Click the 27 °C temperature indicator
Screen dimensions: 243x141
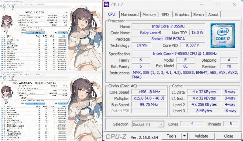tap(63, 103)
